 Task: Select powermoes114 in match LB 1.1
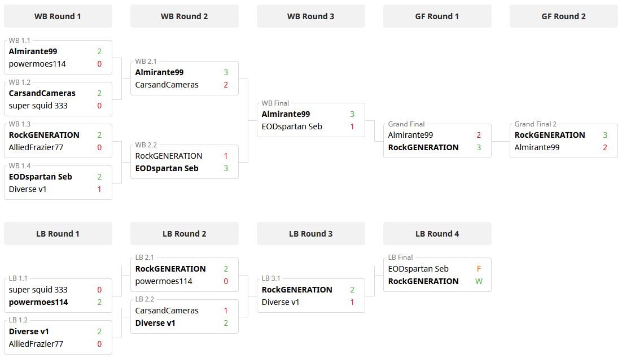[x=38, y=302]
